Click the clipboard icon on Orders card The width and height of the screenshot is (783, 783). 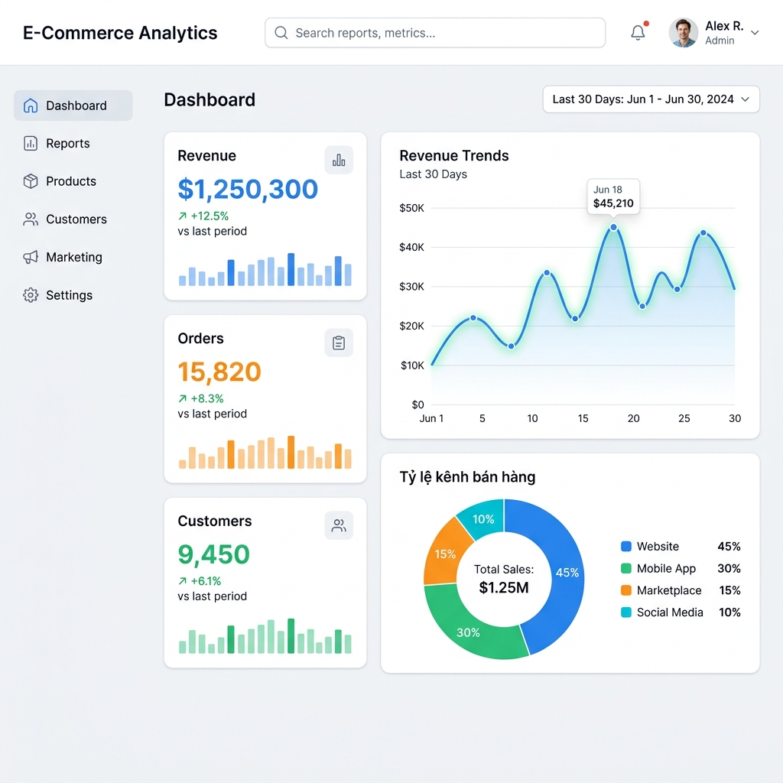pos(339,343)
